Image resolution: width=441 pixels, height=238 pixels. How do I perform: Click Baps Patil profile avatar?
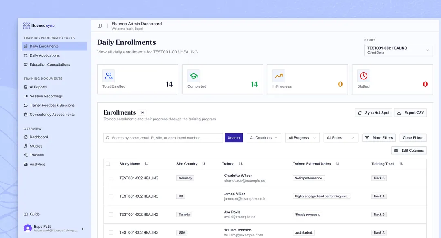(x=28, y=228)
